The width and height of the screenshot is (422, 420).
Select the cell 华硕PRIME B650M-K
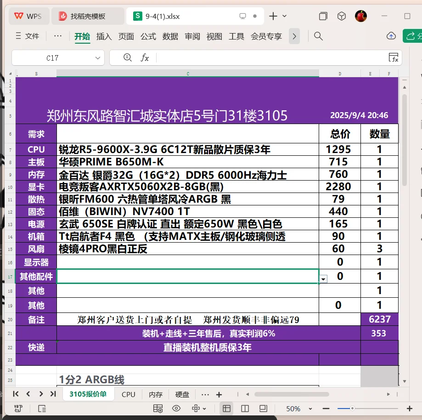[x=188, y=162]
